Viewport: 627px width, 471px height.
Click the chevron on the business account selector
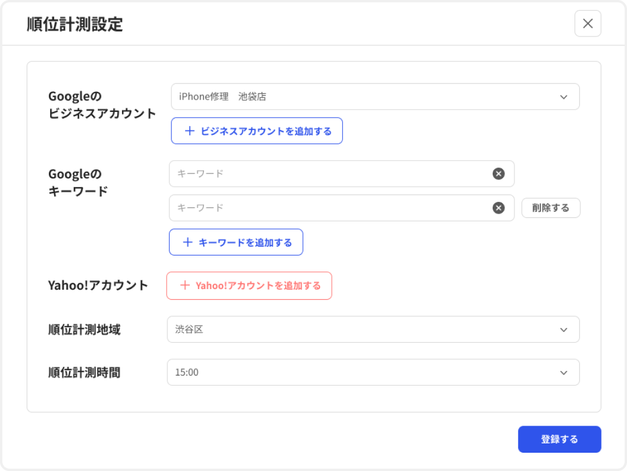click(x=564, y=97)
